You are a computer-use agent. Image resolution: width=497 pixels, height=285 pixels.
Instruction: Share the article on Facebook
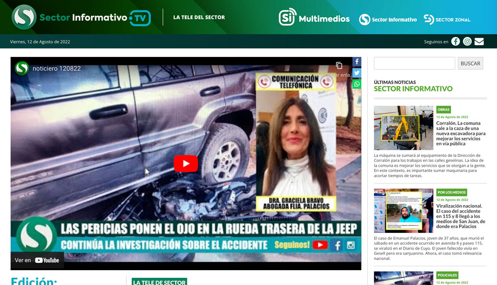356,61
